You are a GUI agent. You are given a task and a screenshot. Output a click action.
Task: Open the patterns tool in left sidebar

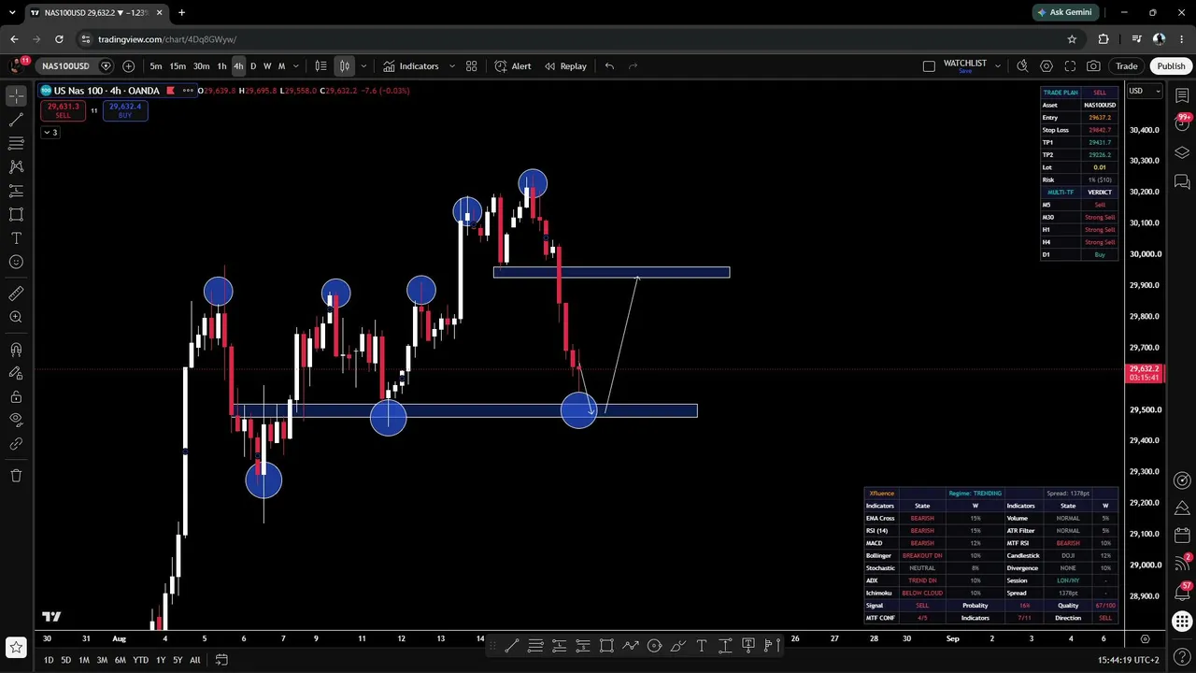16,166
